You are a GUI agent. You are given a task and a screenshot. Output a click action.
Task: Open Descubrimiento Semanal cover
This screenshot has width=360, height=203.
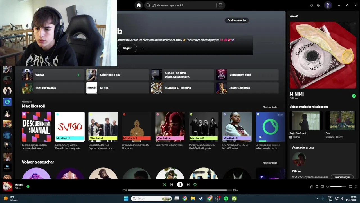pos(36,127)
